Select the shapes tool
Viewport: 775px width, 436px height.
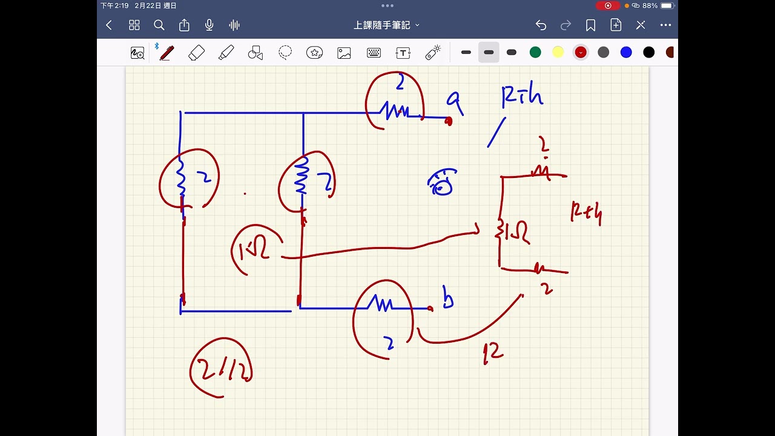coord(256,53)
